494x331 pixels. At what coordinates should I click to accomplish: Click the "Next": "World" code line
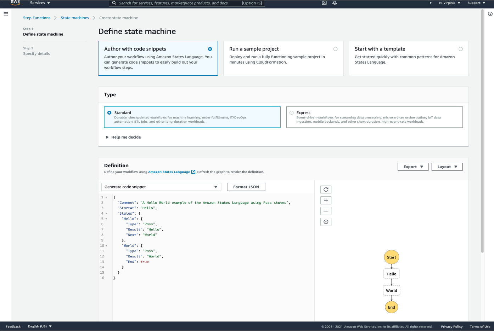141,235
